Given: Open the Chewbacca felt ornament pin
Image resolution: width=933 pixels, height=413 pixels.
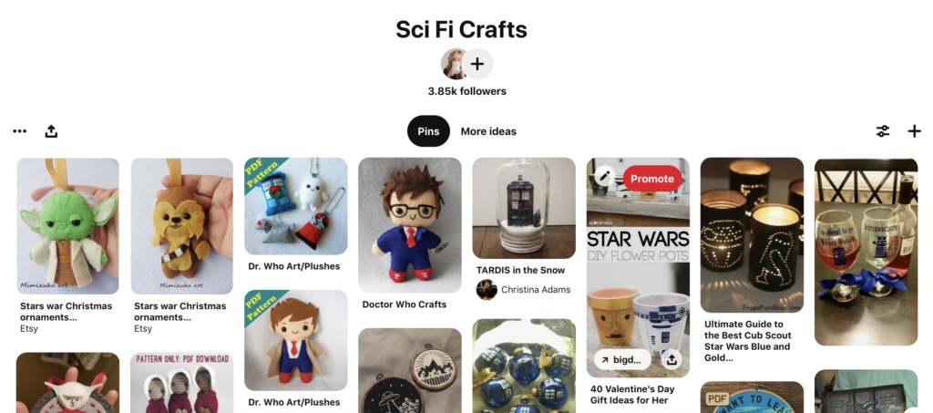Looking at the screenshot, I should (x=182, y=226).
